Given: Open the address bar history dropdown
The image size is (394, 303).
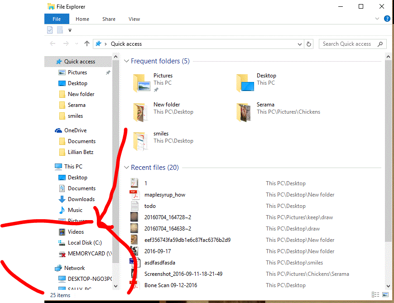Looking at the screenshot, I should (x=299, y=44).
